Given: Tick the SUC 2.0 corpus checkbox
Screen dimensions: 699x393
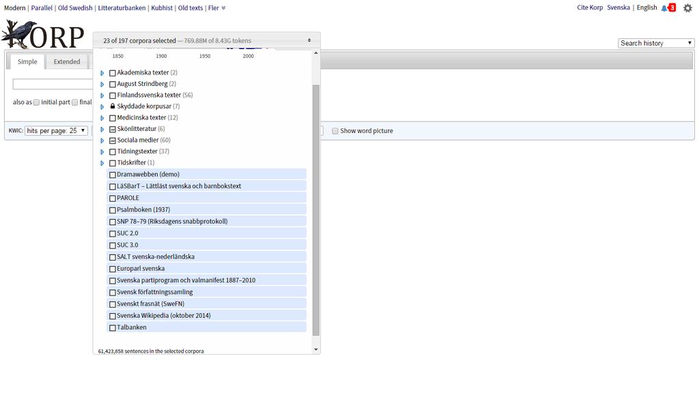Looking at the screenshot, I should point(113,234).
